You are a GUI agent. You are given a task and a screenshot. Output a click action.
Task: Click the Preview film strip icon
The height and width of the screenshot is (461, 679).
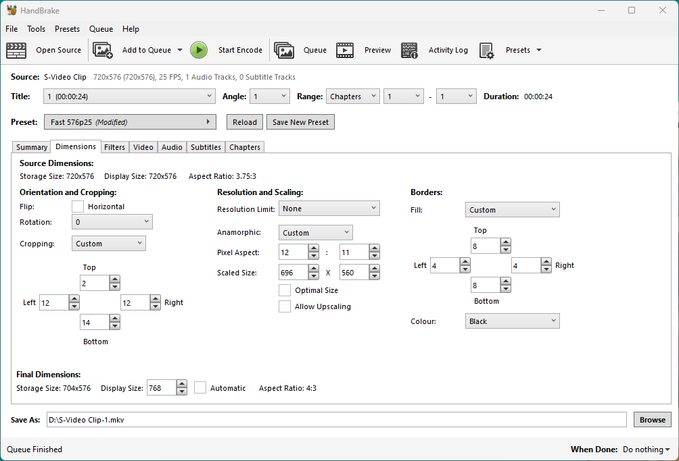(x=345, y=50)
